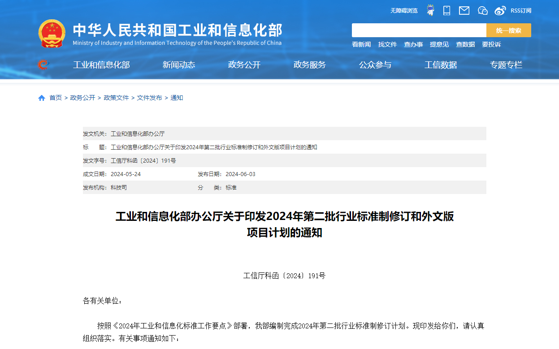Open 专题专栏 navigation menu
The width and height of the screenshot is (559, 349).
[506, 65]
